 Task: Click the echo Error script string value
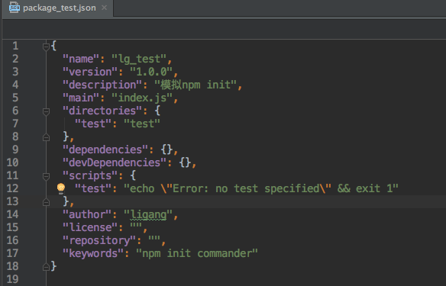261,188
